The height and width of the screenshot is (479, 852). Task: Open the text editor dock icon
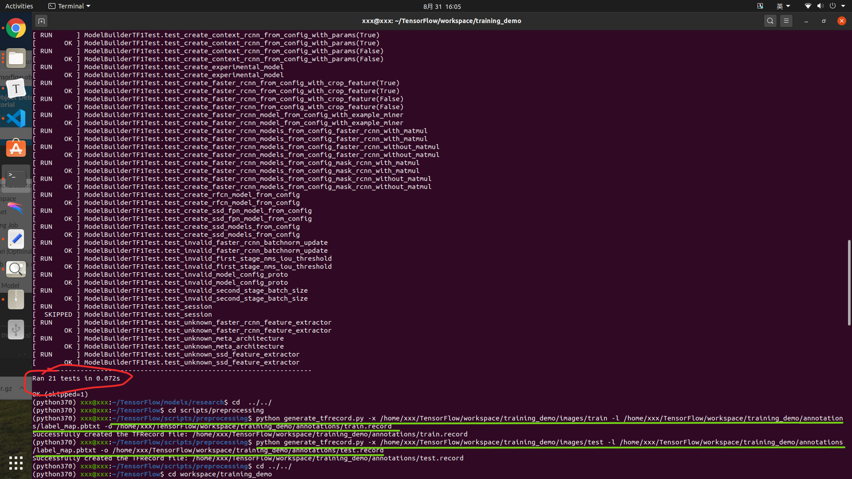(16, 239)
